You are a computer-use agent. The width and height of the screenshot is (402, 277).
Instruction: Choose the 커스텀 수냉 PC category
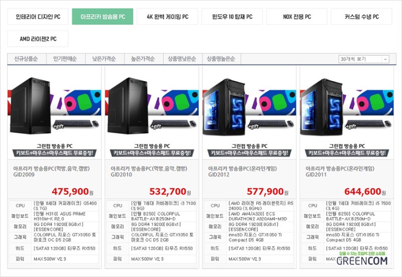pos(361,17)
